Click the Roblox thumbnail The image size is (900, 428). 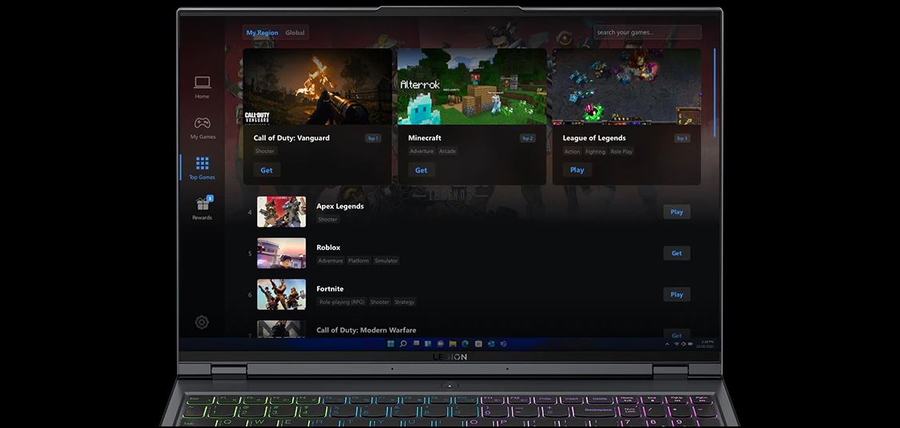(281, 253)
